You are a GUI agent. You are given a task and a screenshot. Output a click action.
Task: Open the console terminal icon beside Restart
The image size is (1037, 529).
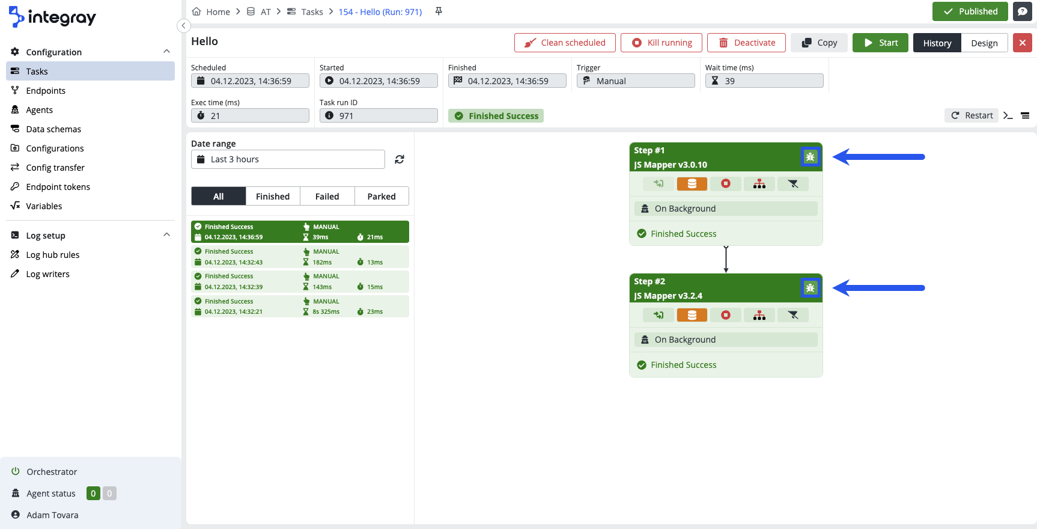click(1008, 115)
